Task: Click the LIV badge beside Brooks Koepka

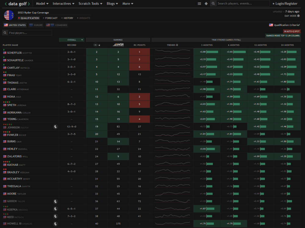Action: click(55, 209)
